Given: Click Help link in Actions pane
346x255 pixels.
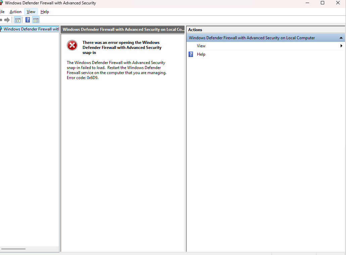Looking at the screenshot, I should tap(201, 54).
